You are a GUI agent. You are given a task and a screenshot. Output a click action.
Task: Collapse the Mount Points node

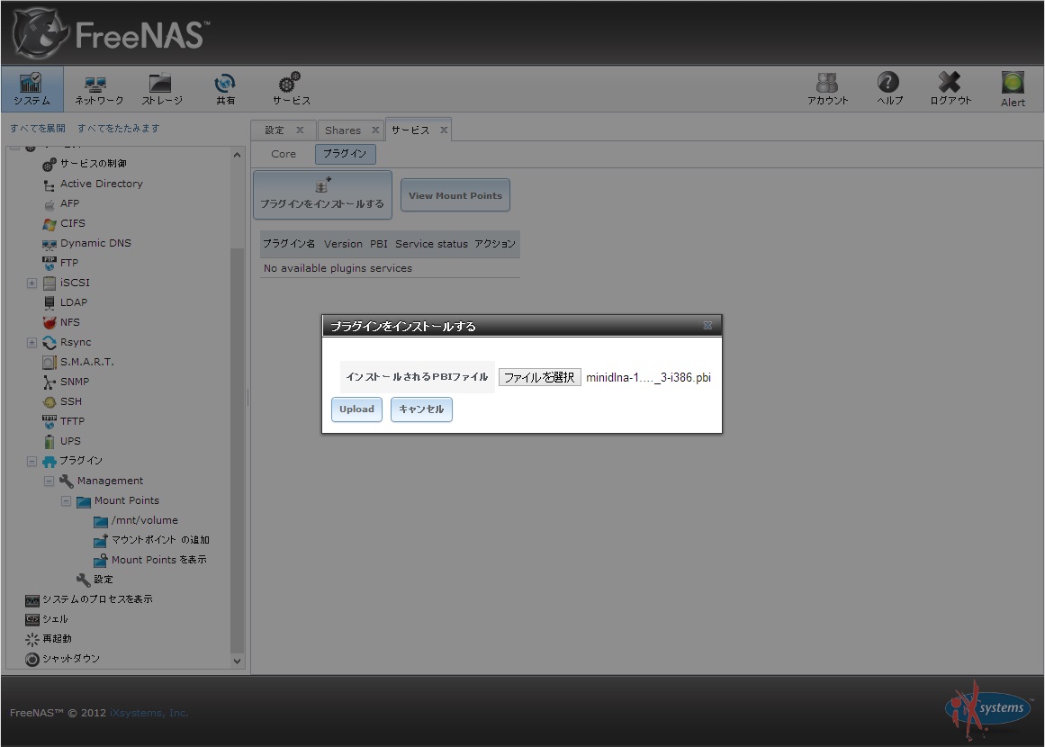point(66,501)
